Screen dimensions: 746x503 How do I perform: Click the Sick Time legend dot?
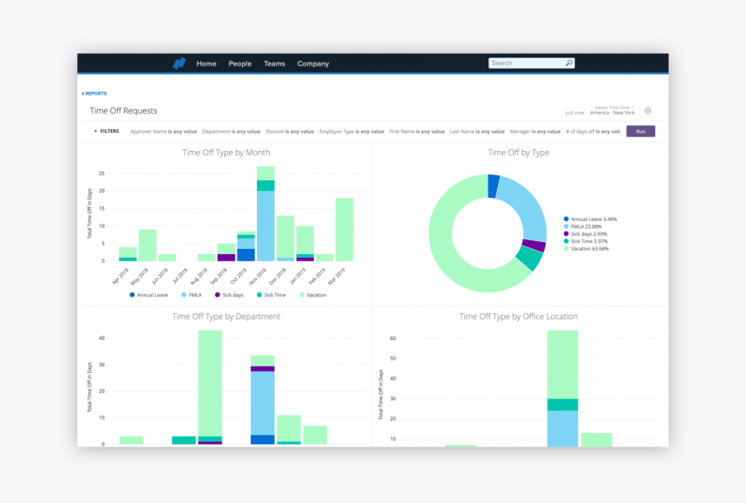pyautogui.click(x=566, y=241)
